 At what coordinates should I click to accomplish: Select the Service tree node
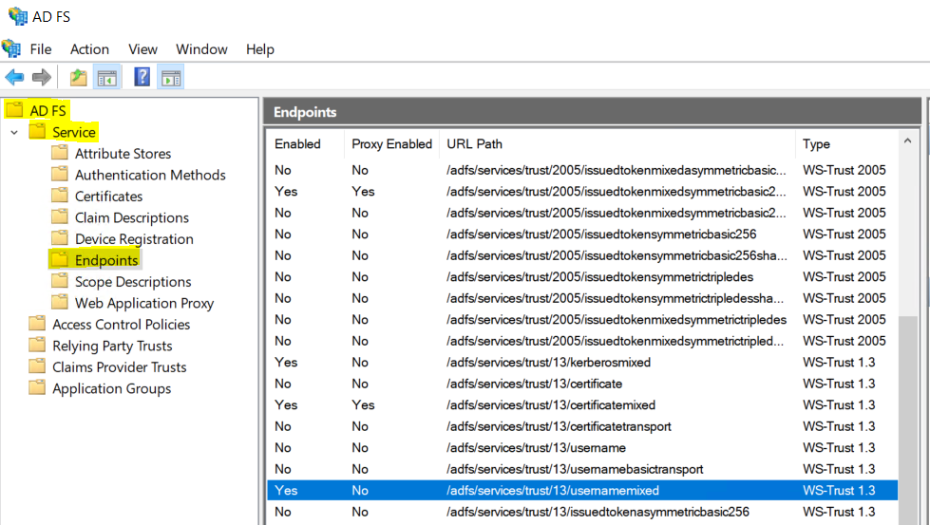click(x=73, y=132)
